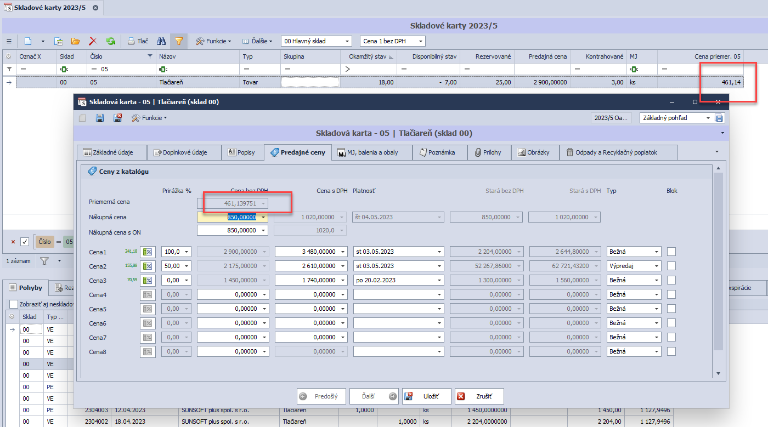This screenshot has height=427, width=768.
Task: Click the blue save diskette in card window
Action: coord(100,118)
